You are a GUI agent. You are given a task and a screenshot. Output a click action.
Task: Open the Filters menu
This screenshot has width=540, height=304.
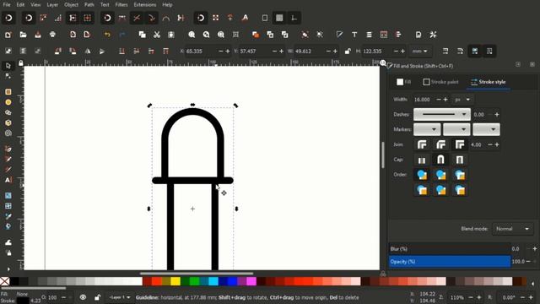121,5
